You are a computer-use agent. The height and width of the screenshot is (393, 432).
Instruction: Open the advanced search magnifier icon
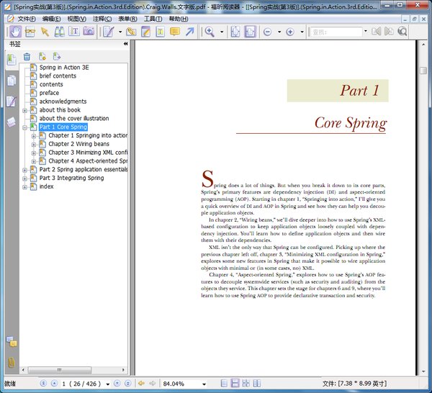pos(402,32)
